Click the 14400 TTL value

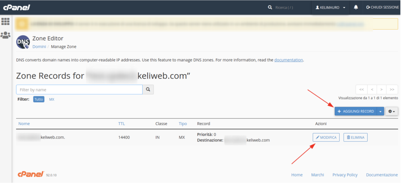(124, 137)
